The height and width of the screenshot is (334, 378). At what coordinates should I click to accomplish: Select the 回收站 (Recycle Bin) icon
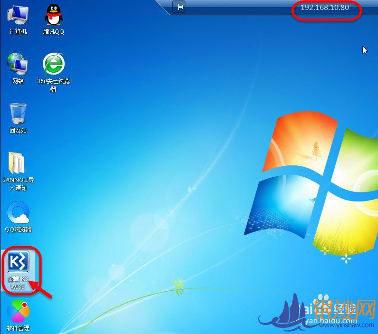click(18, 114)
